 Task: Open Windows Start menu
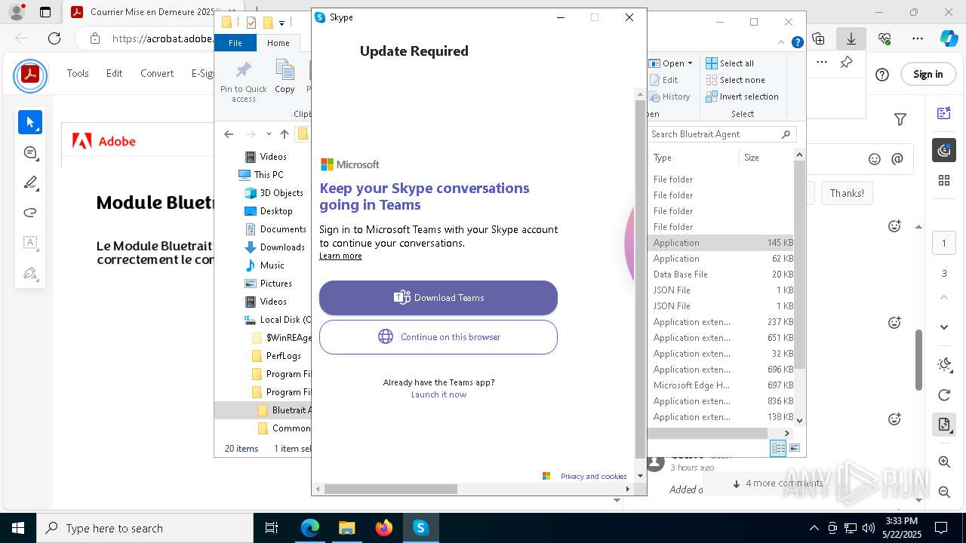click(x=18, y=528)
